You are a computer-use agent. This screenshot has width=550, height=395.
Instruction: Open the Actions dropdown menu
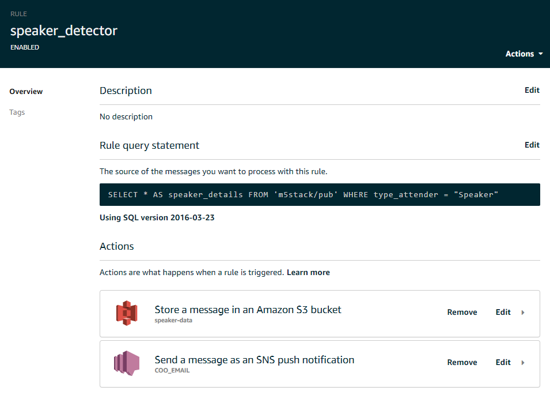[524, 54]
